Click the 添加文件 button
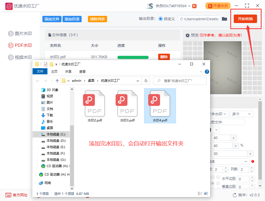The width and height of the screenshot is (265, 201). coord(52,19)
